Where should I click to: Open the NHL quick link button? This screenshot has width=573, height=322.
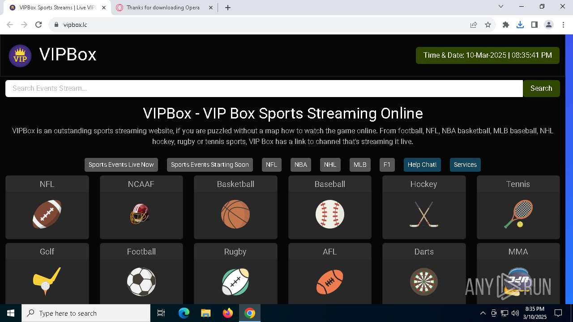coord(330,165)
